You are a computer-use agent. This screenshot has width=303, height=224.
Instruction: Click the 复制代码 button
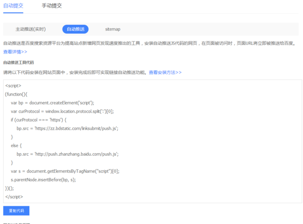point(16,211)
